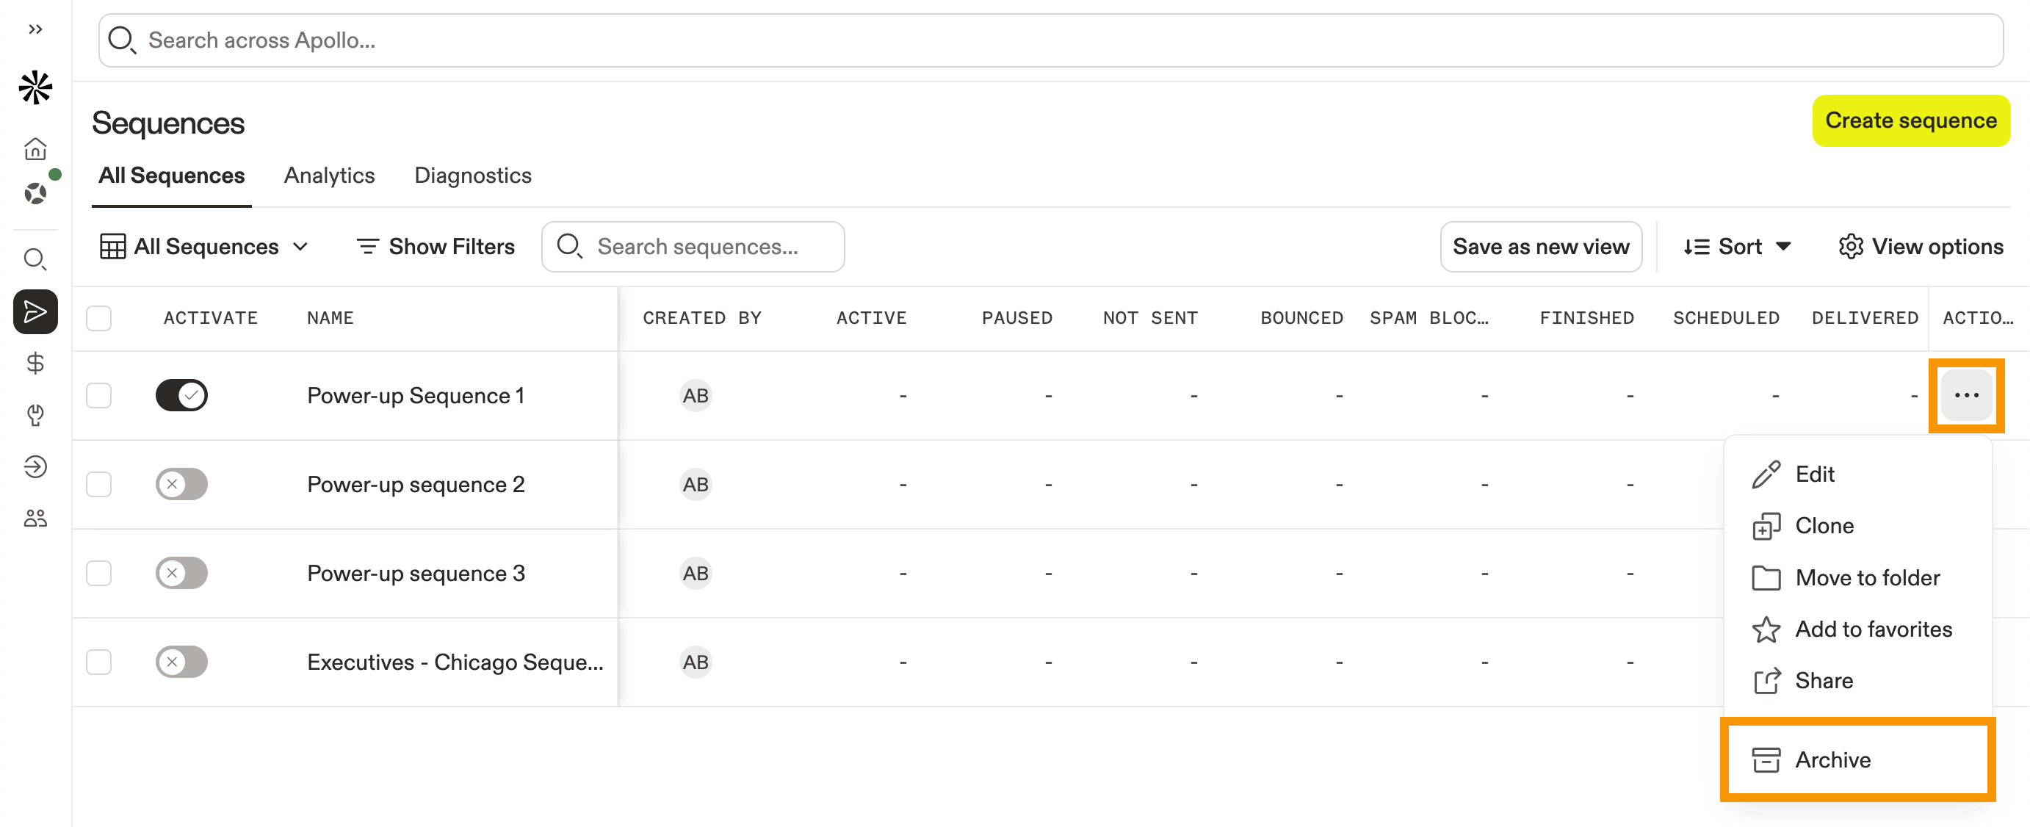Deactivate the Power-up Sequence 1 toggle
The height and width of the screenshot is (827, 2030).
tap(181, 395)
